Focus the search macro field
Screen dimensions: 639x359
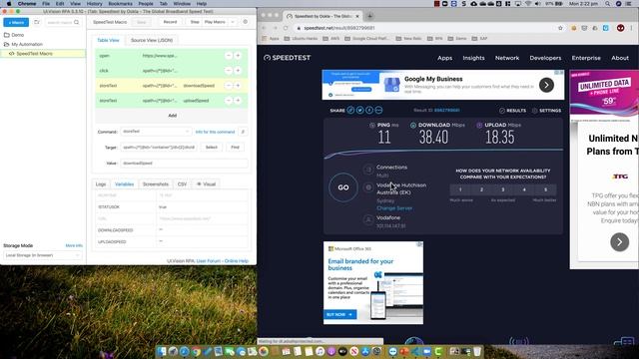pyautogui.click(x=63, y=22)
